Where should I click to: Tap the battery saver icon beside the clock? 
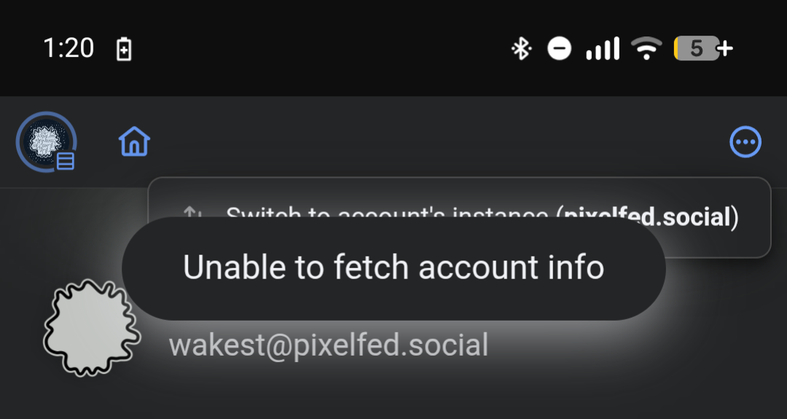[125, 50]
